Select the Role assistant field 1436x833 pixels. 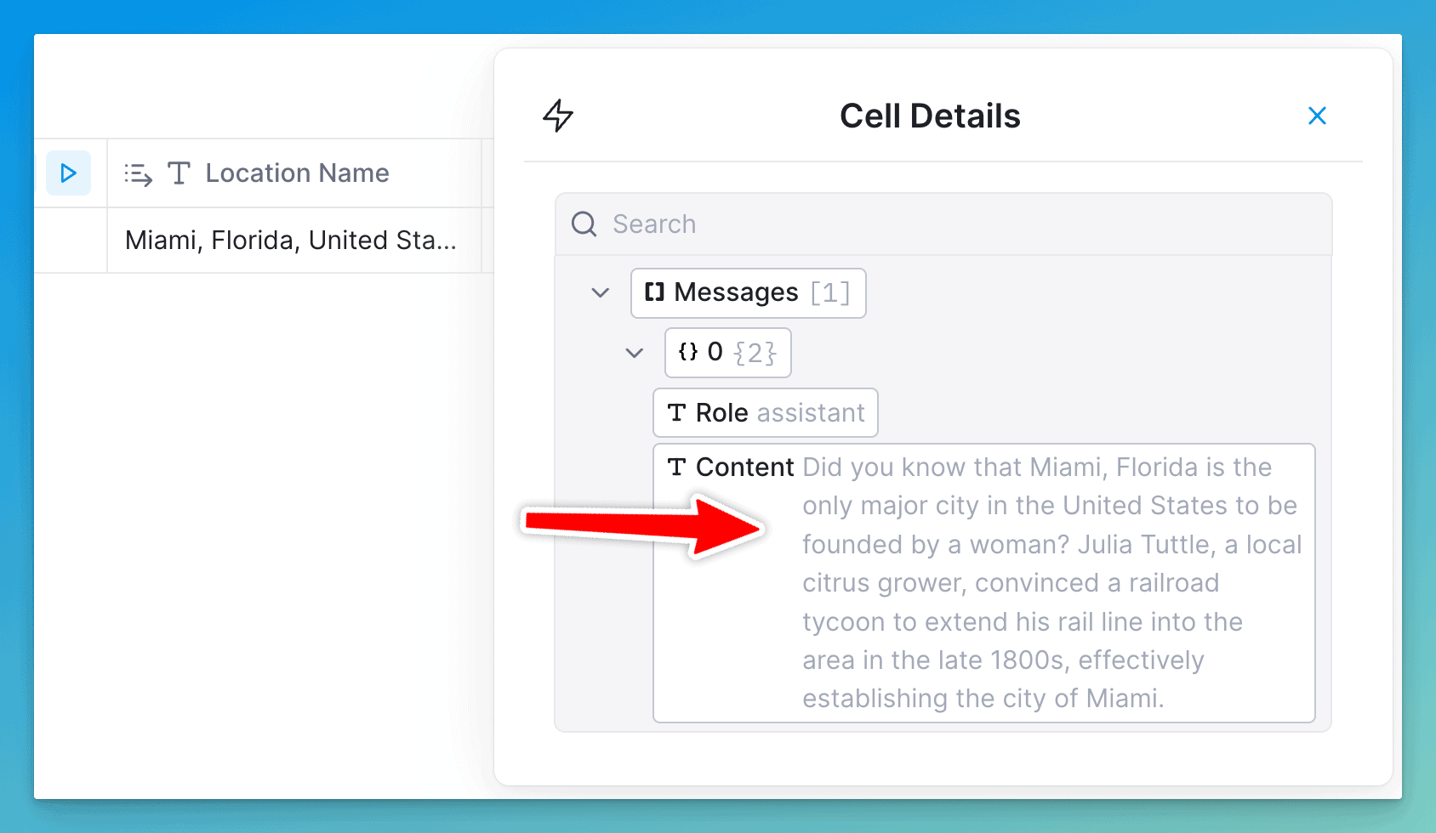point(765,413)
